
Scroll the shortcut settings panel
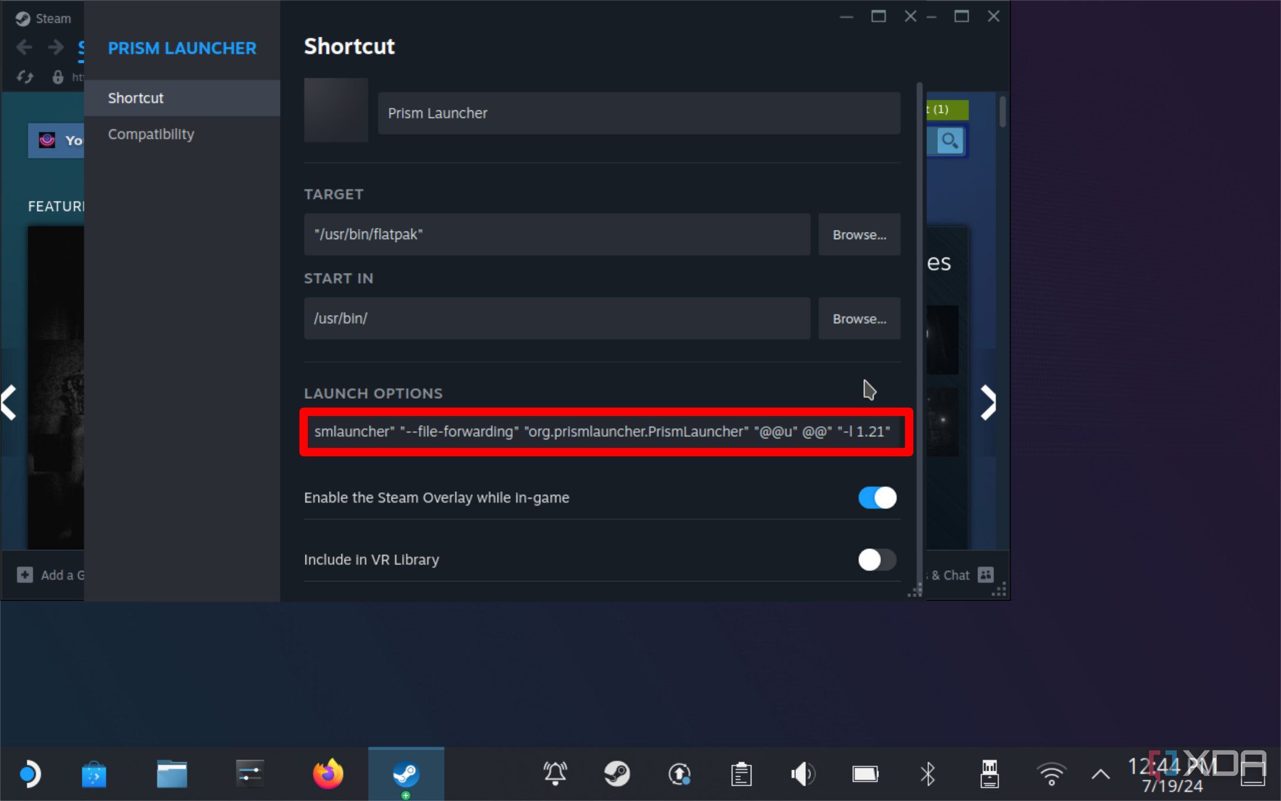tap(915, 341)
